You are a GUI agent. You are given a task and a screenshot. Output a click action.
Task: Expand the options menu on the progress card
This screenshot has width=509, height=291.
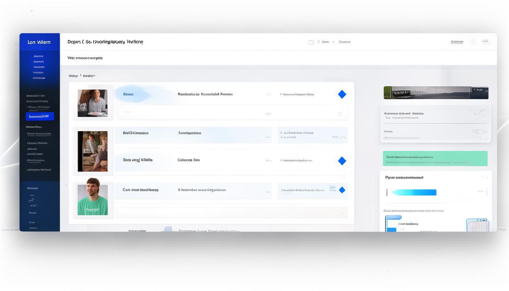point(484,177)
